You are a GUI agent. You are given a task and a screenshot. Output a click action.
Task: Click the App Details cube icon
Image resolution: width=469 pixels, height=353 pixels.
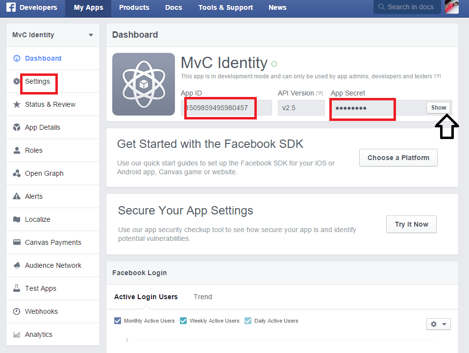(x=17, y=127)
